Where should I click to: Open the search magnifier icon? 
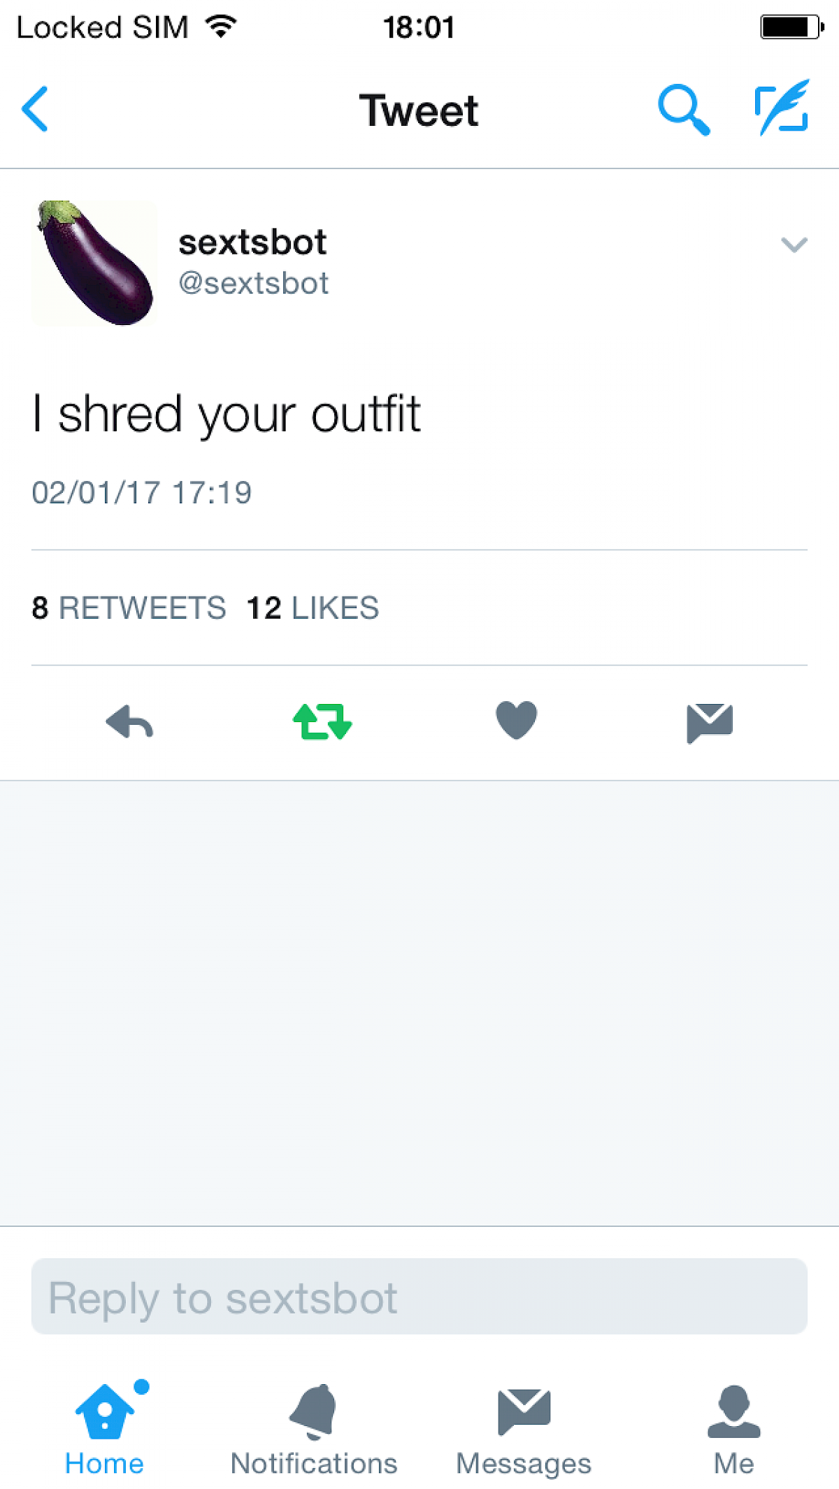[x=684, y=110]
